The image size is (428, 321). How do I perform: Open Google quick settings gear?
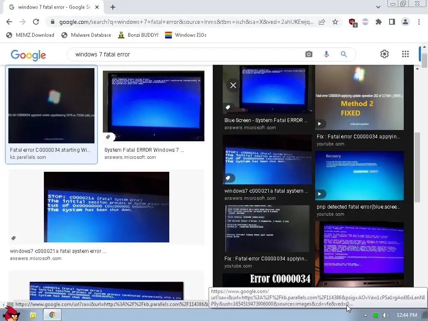pyautogui.click(x=385, y=54)
